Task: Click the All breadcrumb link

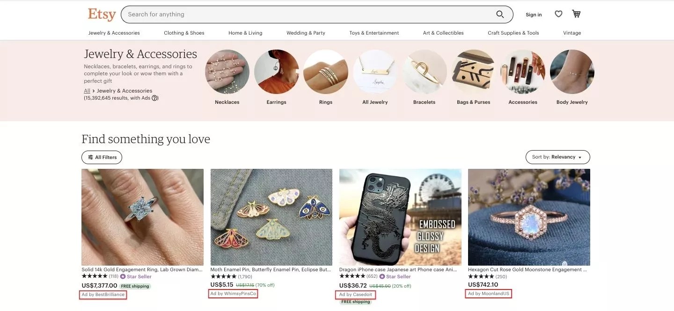Action: tap(86, 90)
